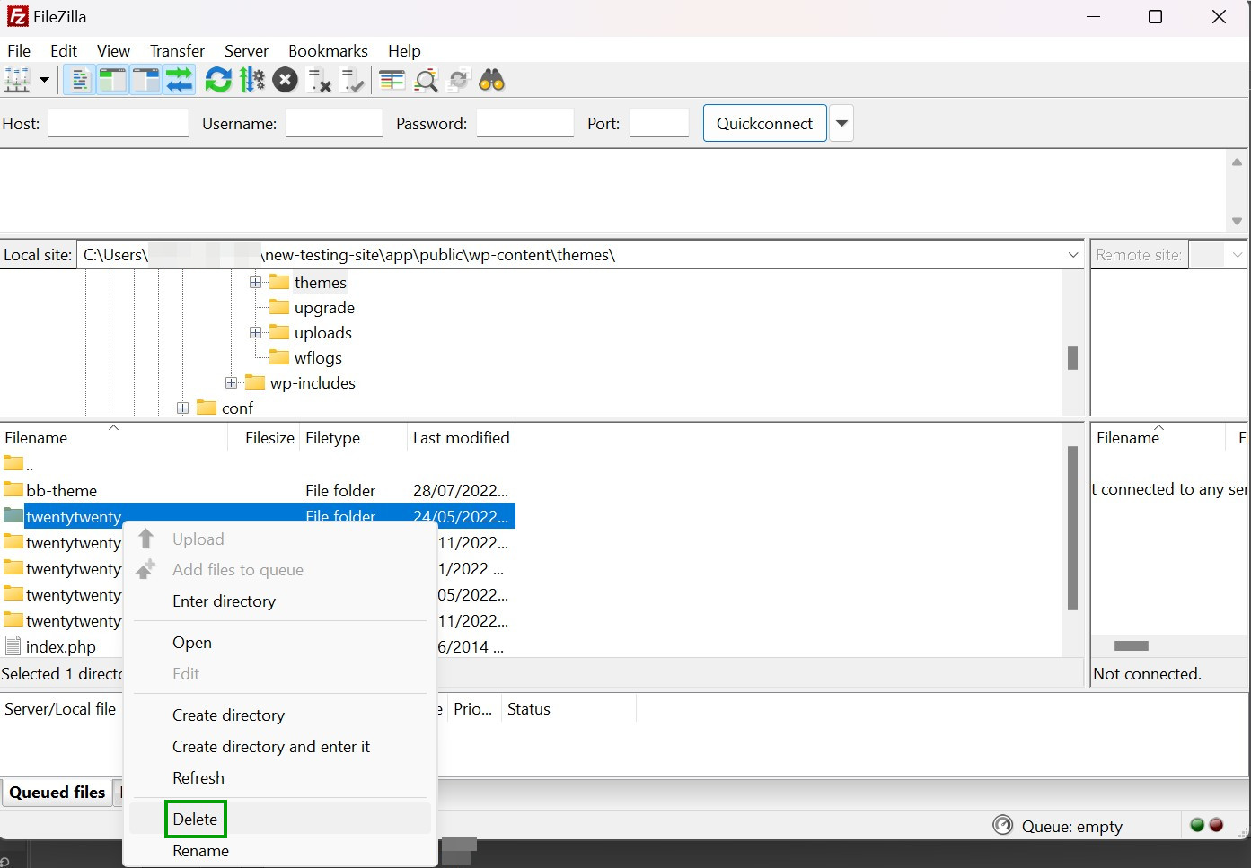This screenshot has height=868, width=1251.
Task: Click local tree vertical scrollbar thumb
Action: click(x=1072, y=358)
